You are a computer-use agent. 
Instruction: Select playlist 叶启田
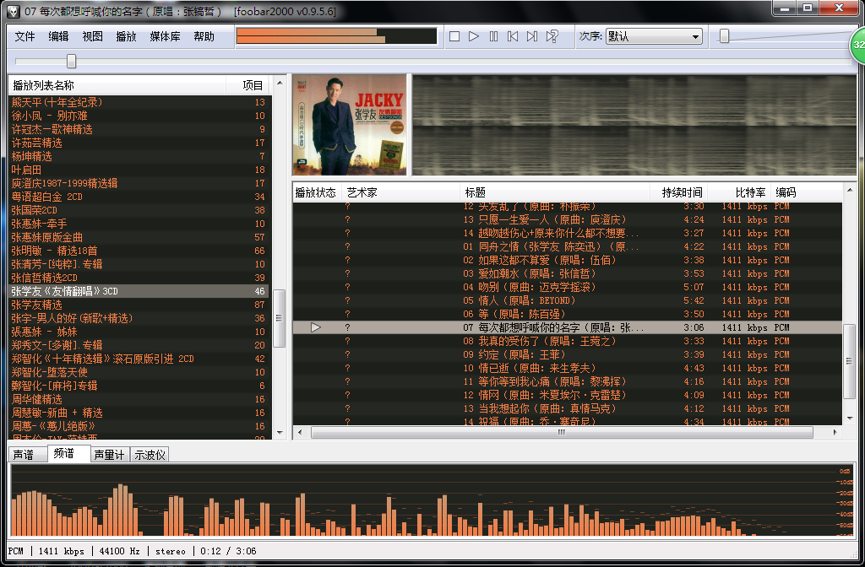click(x=139, y=170)
